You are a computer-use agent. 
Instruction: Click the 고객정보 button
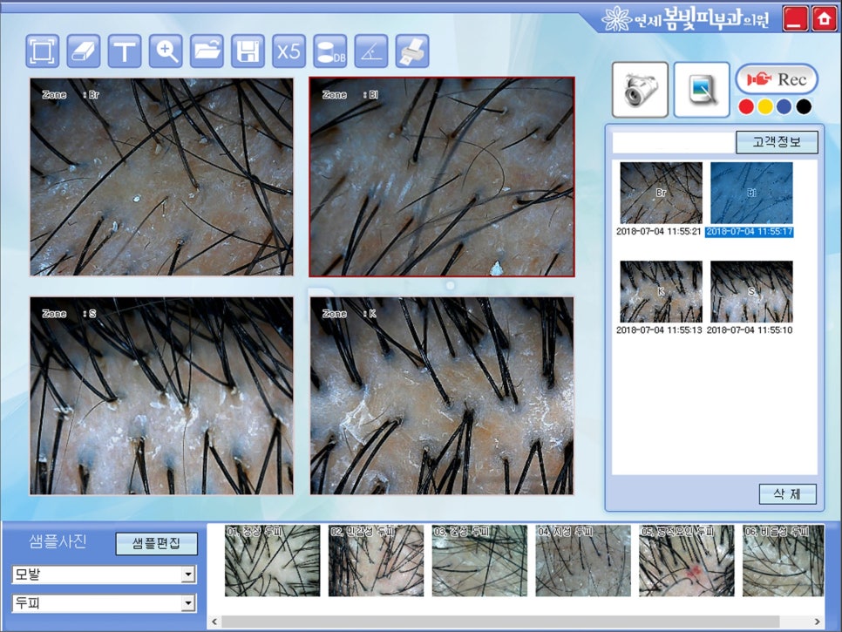[777, 142]
